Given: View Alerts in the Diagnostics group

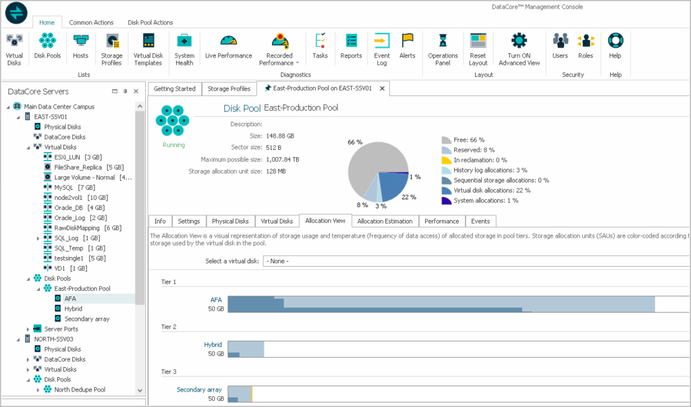Looking at the screenshot, I should click(407, 47).
